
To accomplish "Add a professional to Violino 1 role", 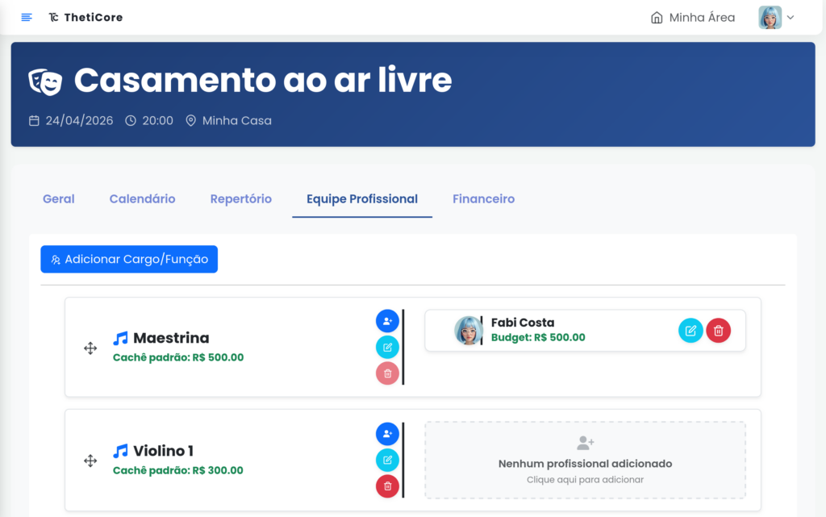I will pos(387,434).
